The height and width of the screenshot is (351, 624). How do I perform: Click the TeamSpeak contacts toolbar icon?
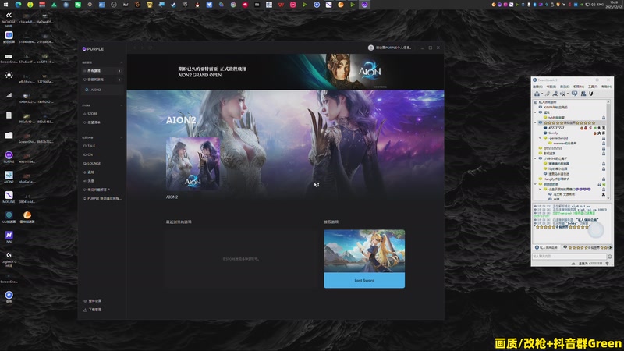click(583, 94)
